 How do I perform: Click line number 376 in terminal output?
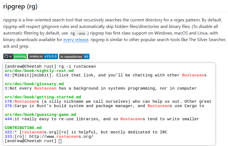point(8,106)
